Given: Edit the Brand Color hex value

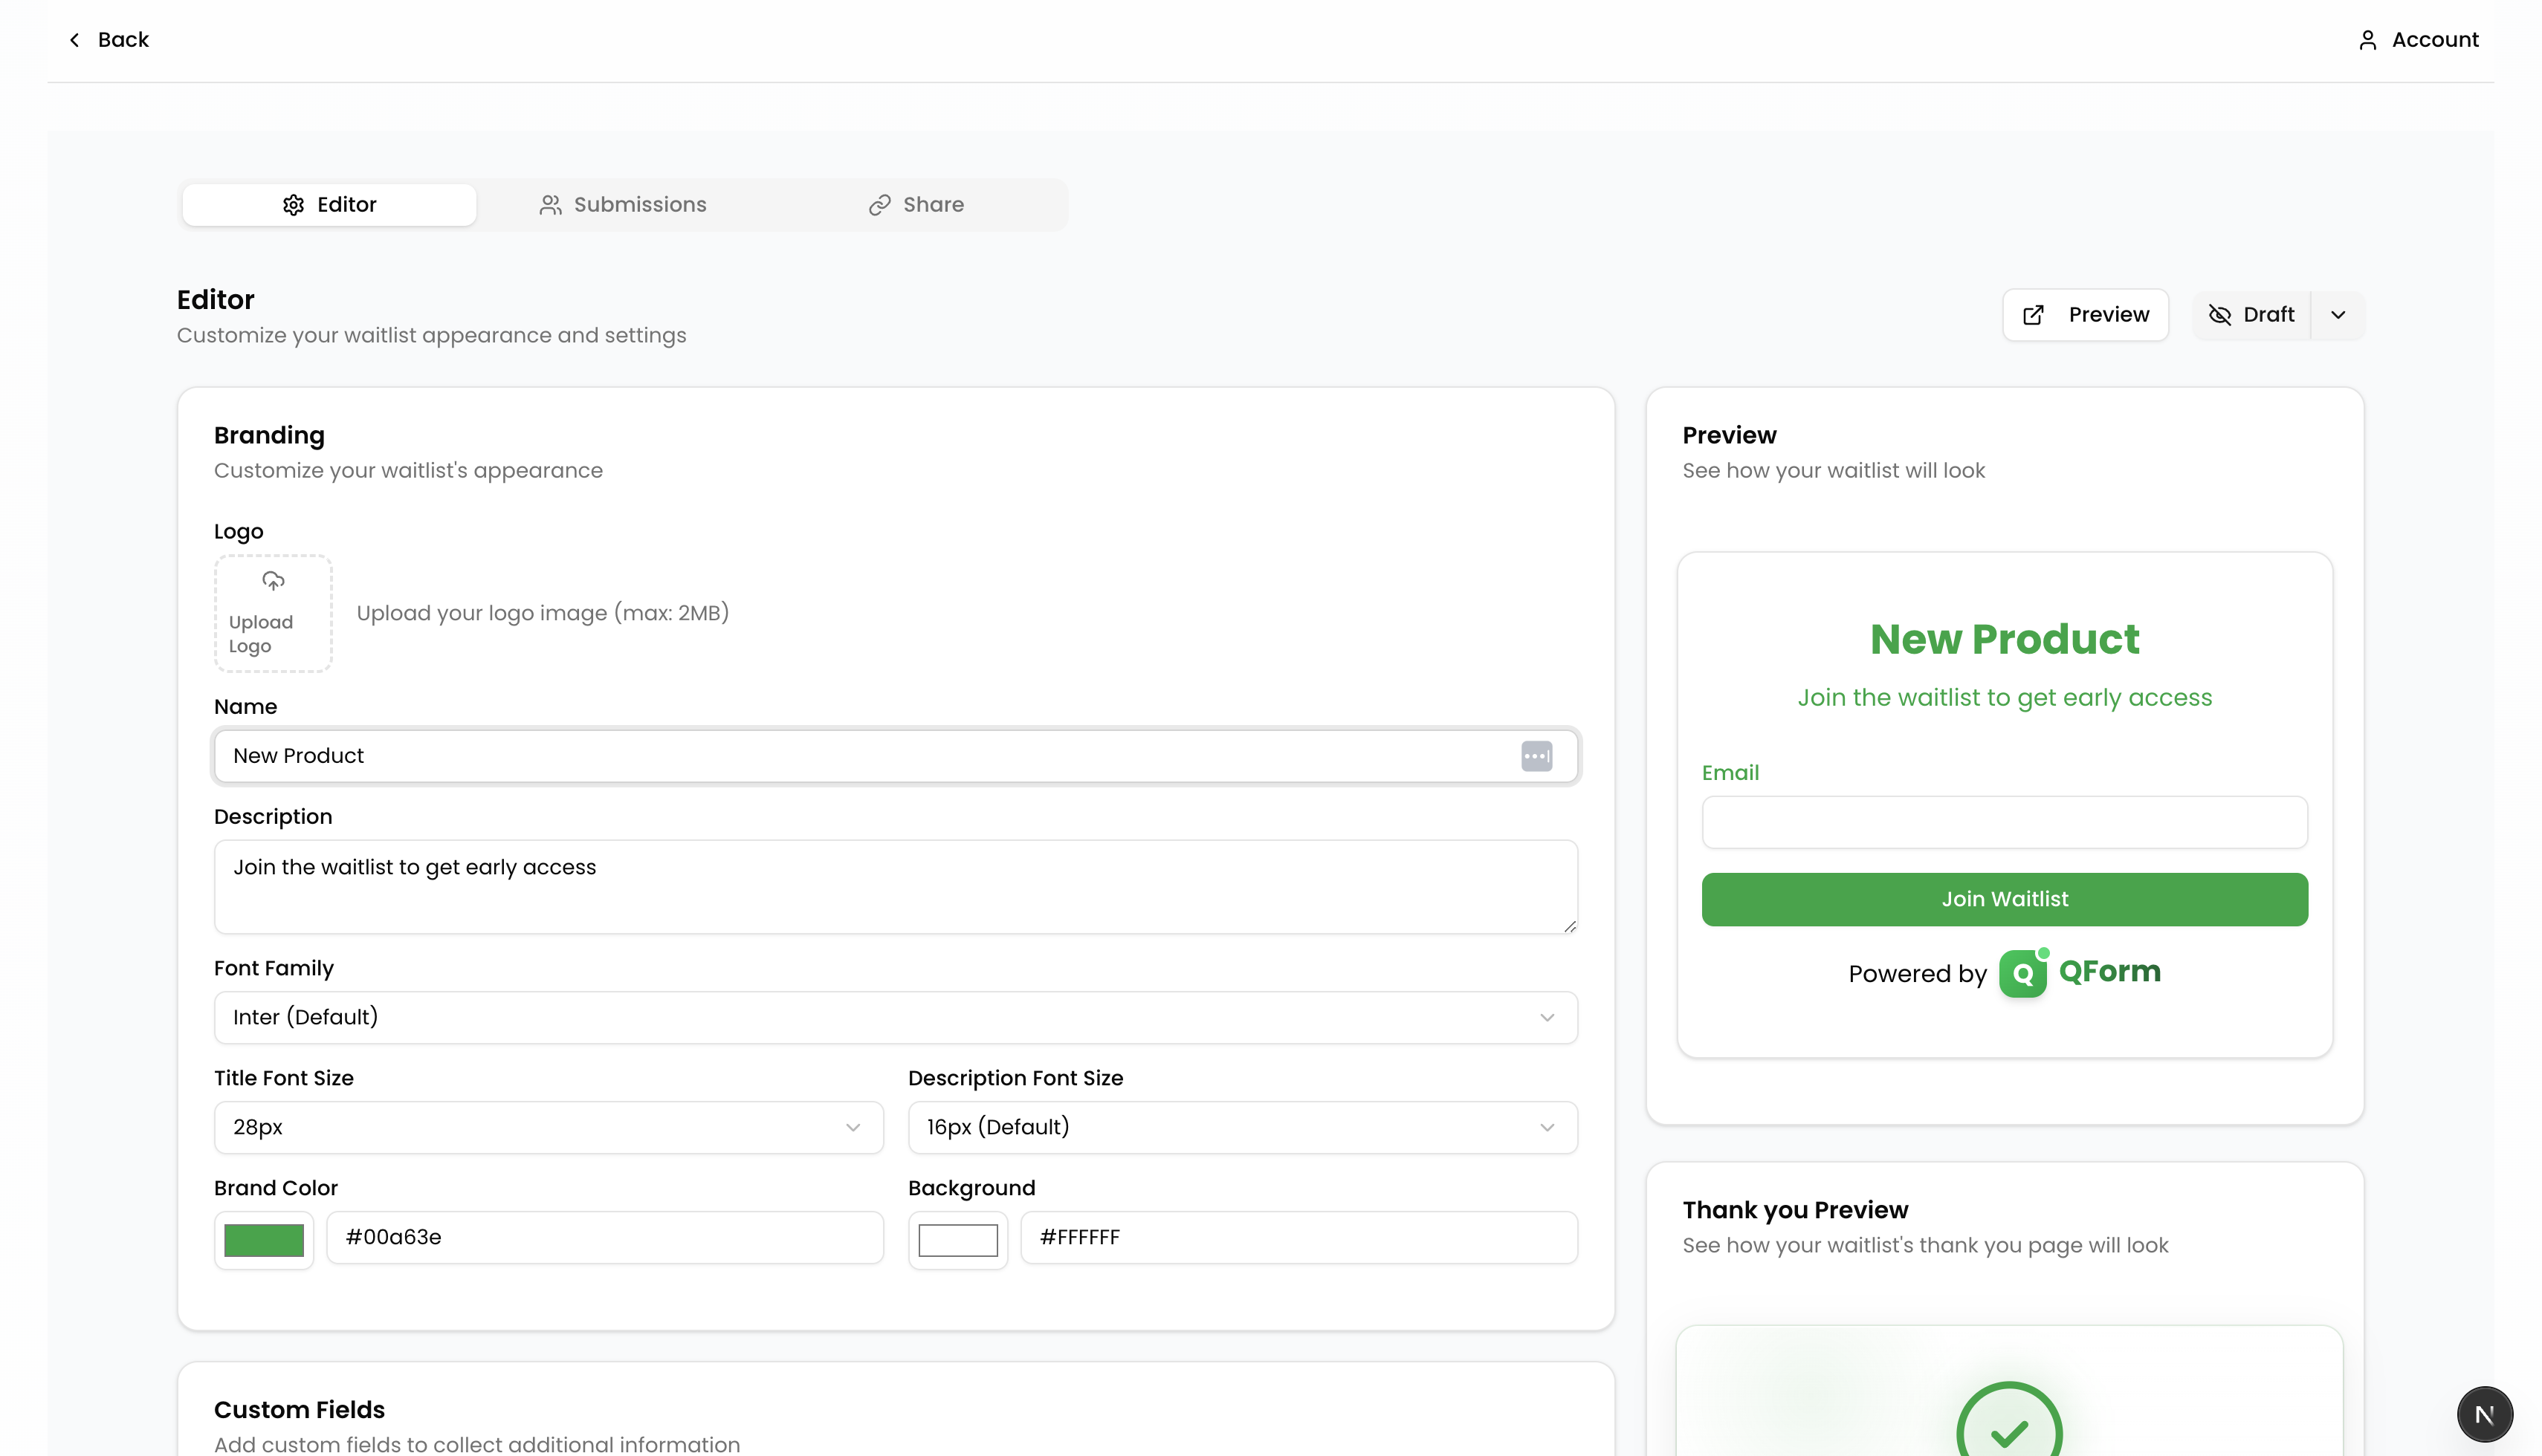Looking at the screenshot, I should click(x=604, y=1238).
